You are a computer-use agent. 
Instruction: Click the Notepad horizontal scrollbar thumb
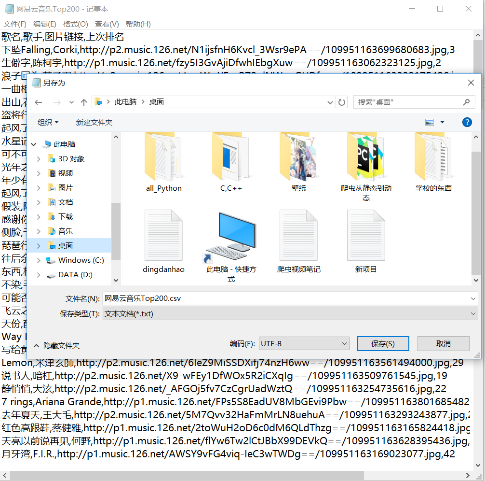pyautogui.click(x=187, y=475)
